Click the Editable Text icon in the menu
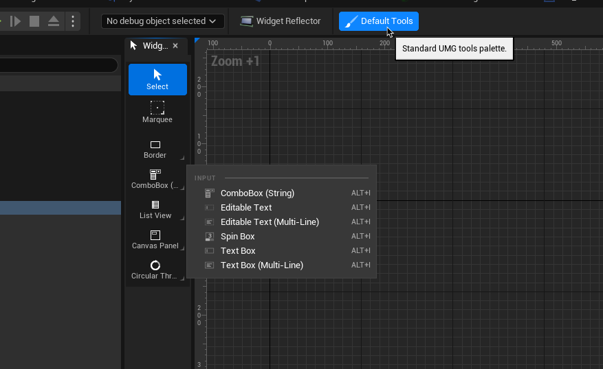The height and width of the screenshot is (369, 603). (209, 208)
